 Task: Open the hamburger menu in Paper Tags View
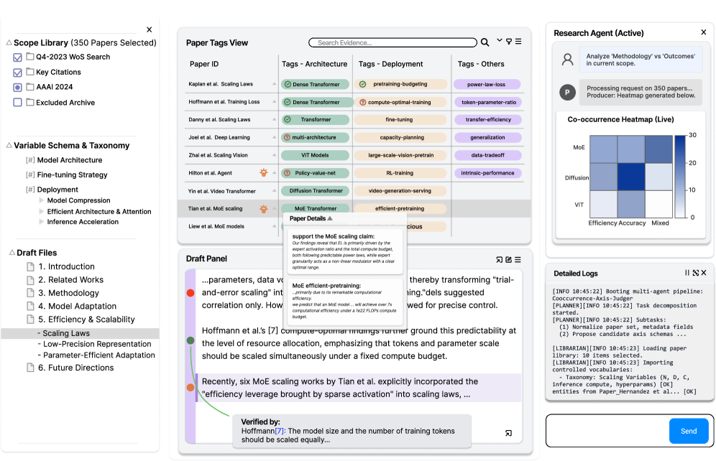click(520, 41)
